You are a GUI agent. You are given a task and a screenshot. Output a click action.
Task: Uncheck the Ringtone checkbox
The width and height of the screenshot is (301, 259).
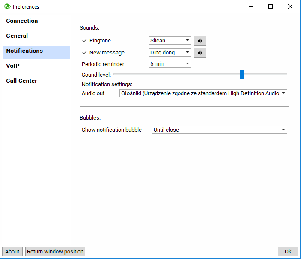[x=84, y=41]
